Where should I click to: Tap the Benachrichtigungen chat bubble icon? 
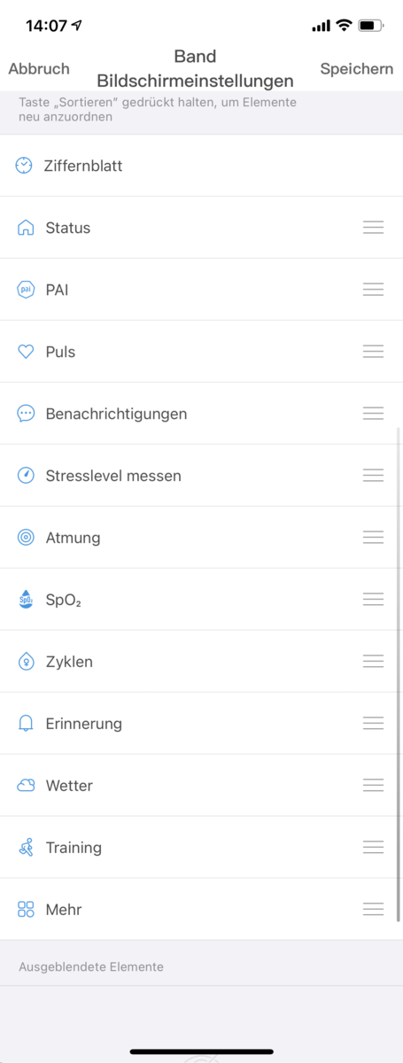pos(27,414)
